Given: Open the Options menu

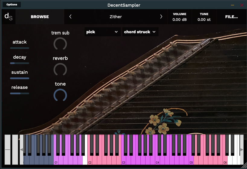Looking at the screenshot, I should (x=12, y=5).
